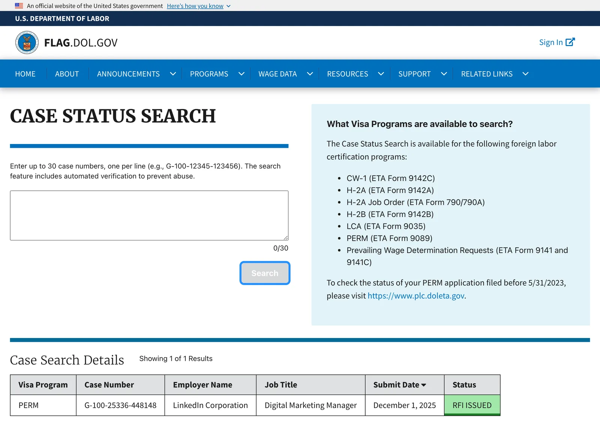Expand the Support menu chevron
The image size is (600, 440).
click(444, 74)
